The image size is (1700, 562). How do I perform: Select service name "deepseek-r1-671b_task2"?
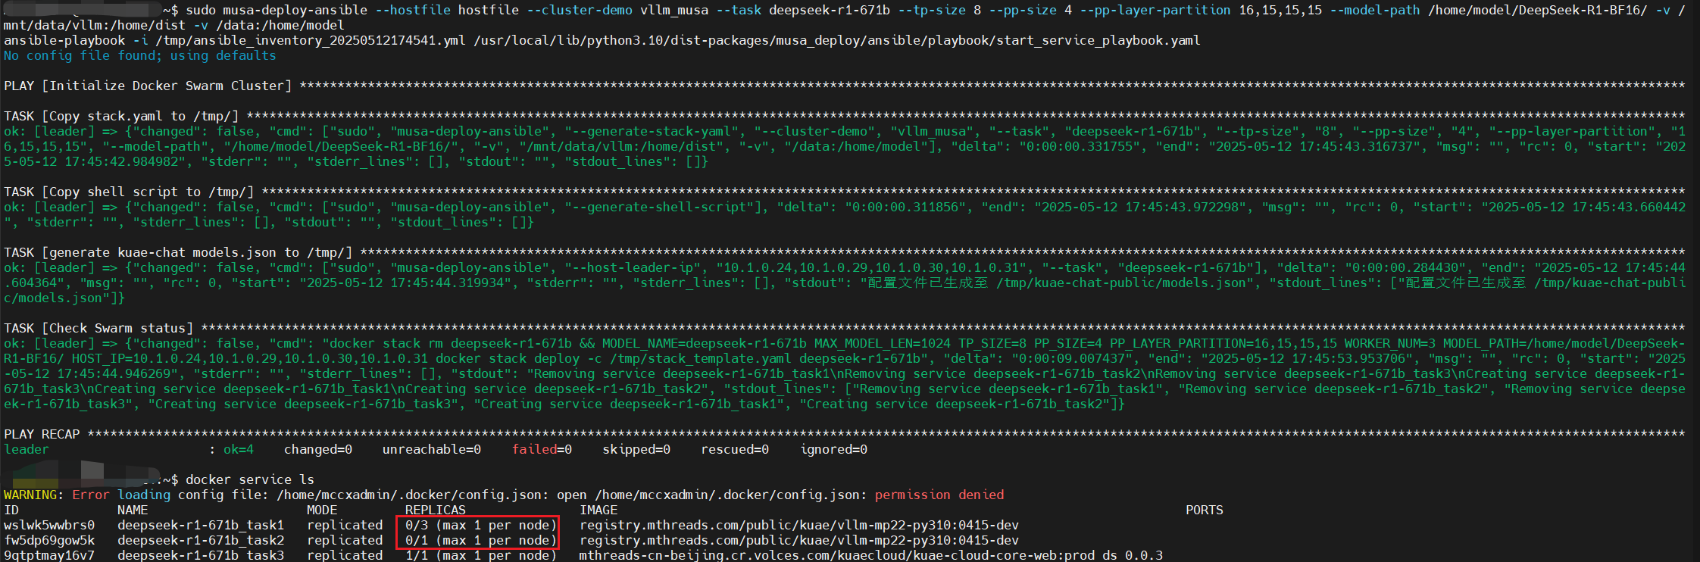tap(201, 540)
